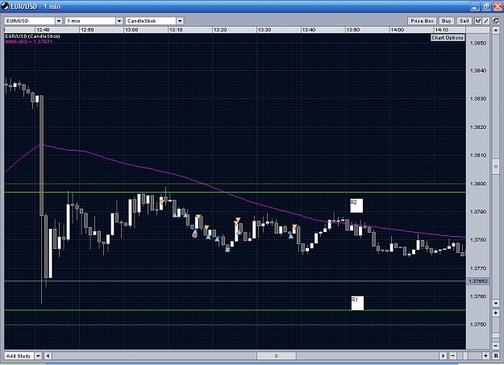The width and height of the screenshot is (504, 365).
Task: Click the 1.3850 price axis label
Action: [x=478, y=43]
